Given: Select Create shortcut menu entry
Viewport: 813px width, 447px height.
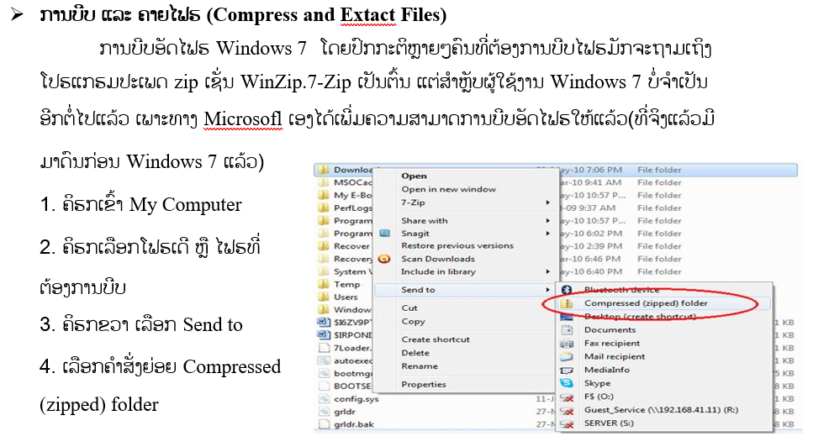Looking at the screenshot, I should coord(436,339).
